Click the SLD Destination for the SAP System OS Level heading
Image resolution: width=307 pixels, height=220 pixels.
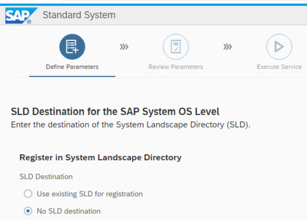pos(115,112)
